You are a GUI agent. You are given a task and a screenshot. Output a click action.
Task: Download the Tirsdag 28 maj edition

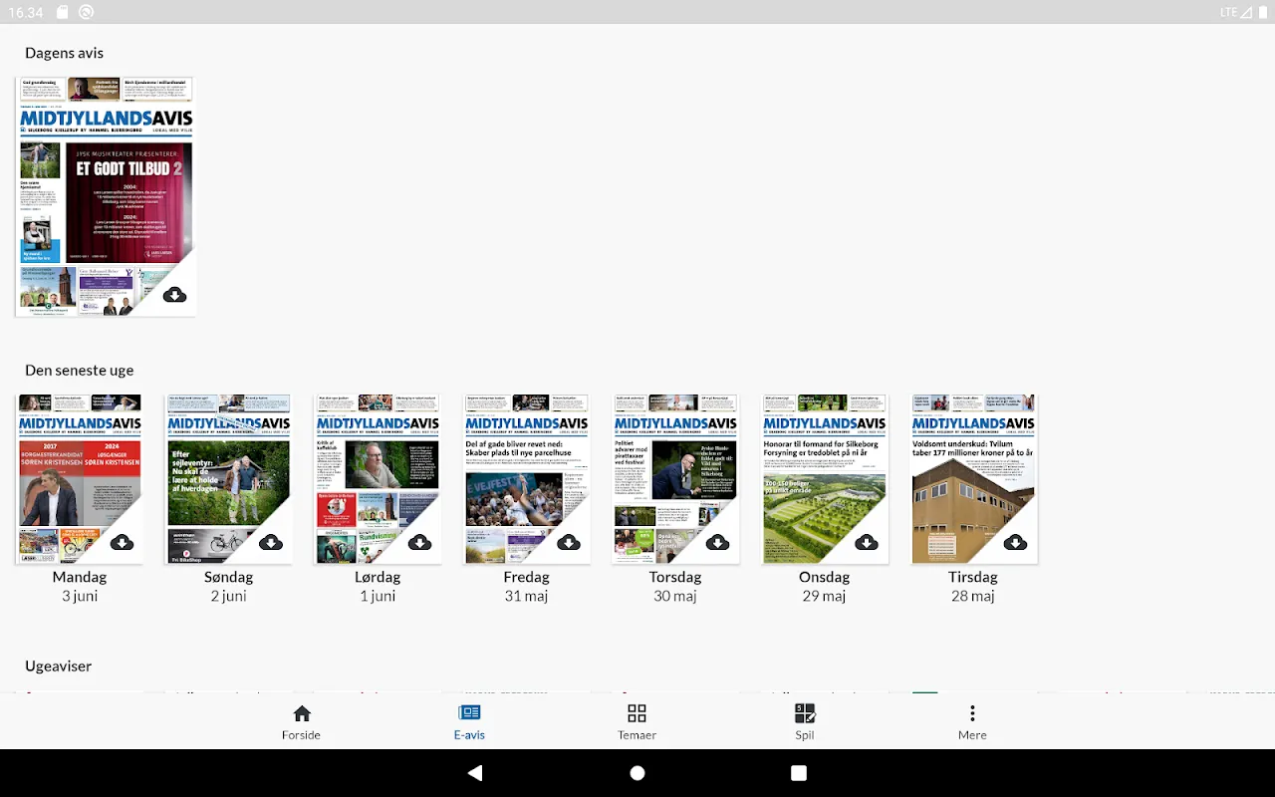point(1015,542)
